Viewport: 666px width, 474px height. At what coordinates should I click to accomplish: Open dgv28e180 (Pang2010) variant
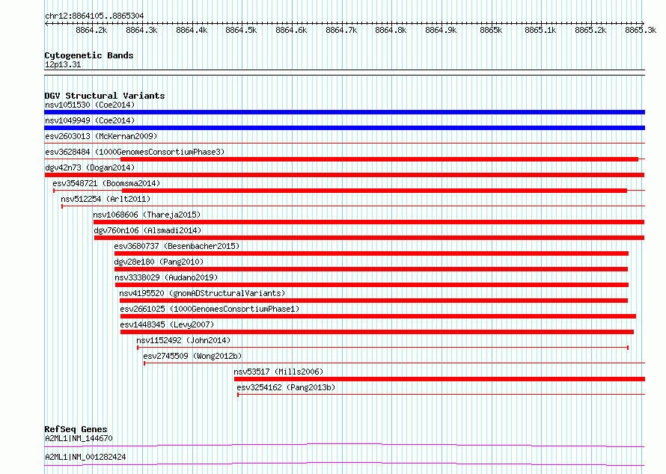pyautogui.click(x=159, y=262)
